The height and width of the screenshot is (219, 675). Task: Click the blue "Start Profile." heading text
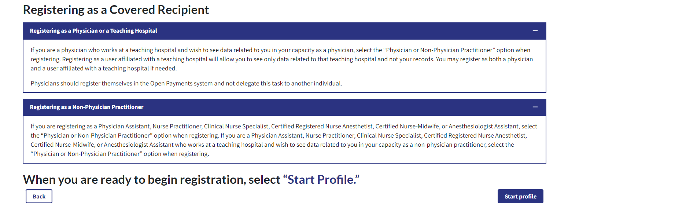pyautogui.click(x=321, y=180)
